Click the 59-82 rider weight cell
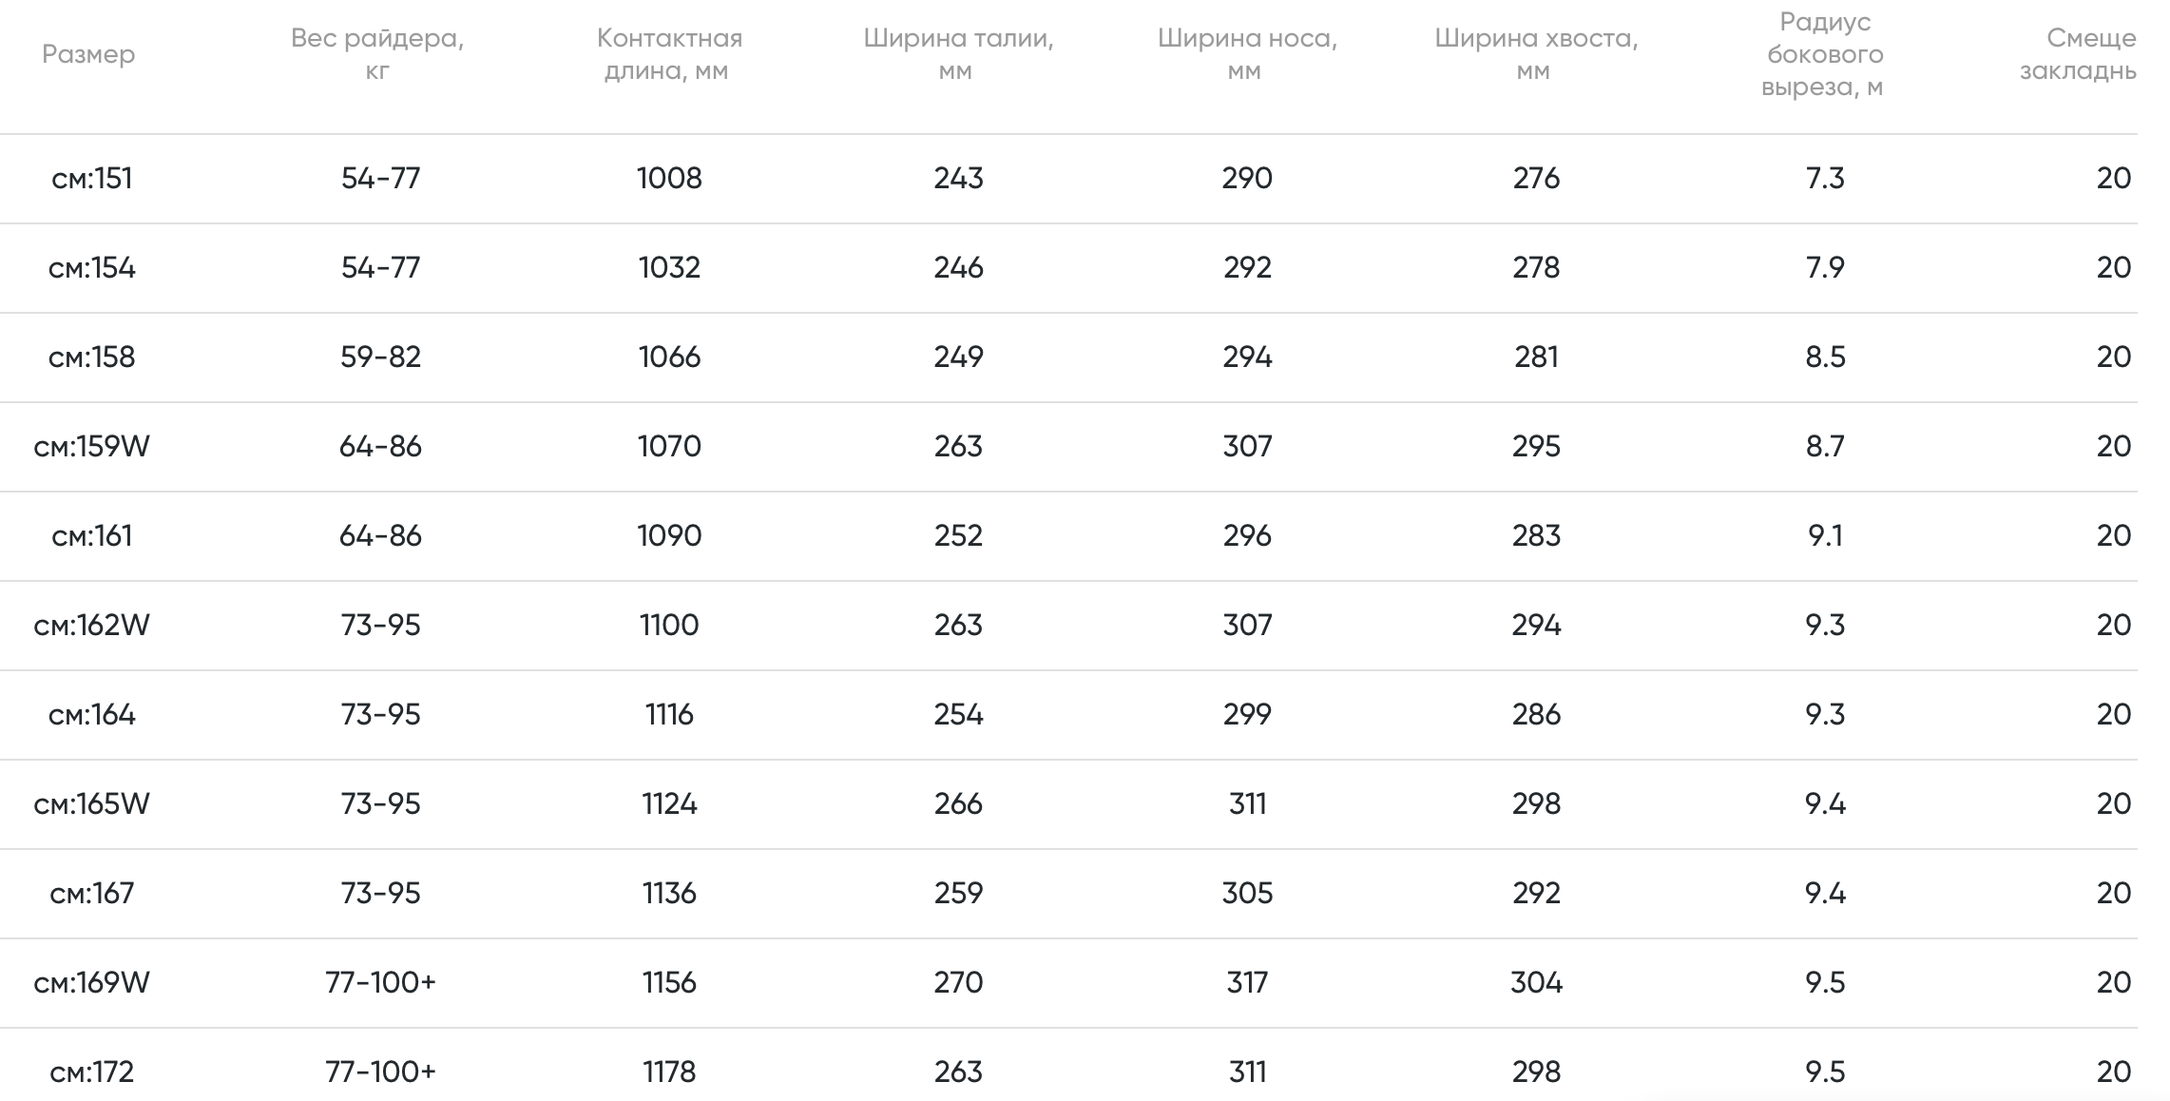Viewport: 2170px width, 1101px height. point(380,357)
